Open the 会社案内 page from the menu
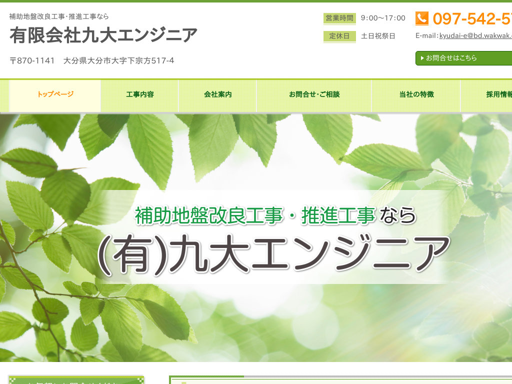Screen dimensions: 512x384 point(217,95)
